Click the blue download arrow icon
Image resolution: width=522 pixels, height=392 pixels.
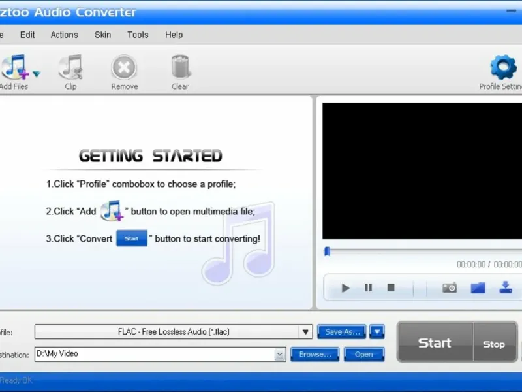click(x=506, y=287)
